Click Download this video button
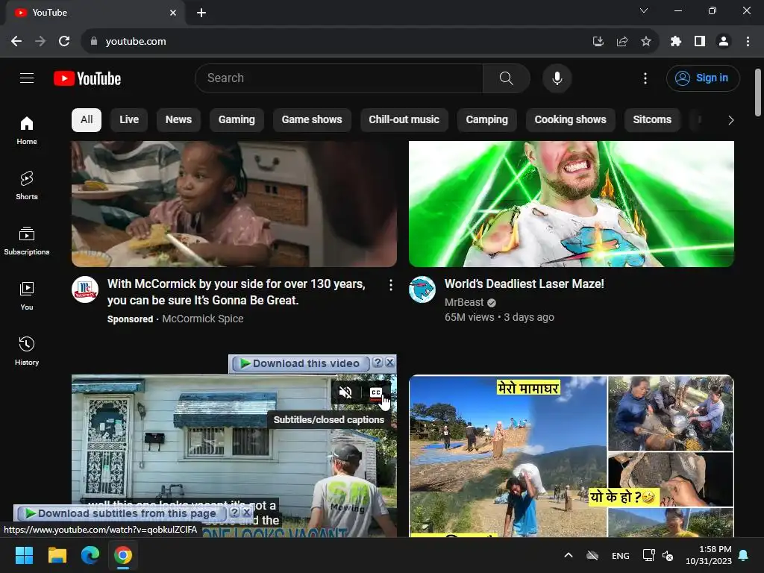The image size is (764, 573). point(301,363)
